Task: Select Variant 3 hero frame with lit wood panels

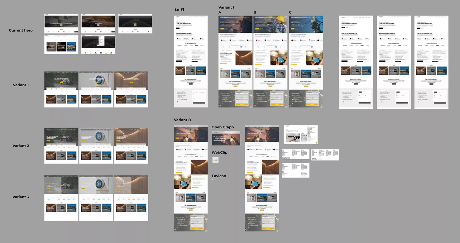Action: (131, 198)
